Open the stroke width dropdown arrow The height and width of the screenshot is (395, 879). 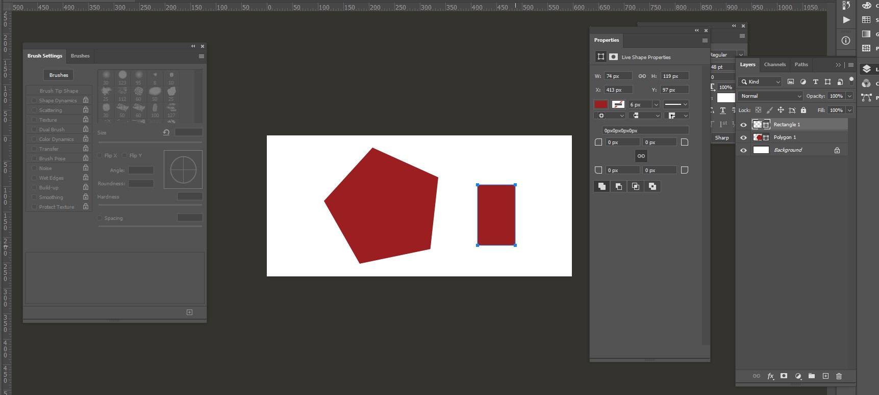click(x=656, y=104)
